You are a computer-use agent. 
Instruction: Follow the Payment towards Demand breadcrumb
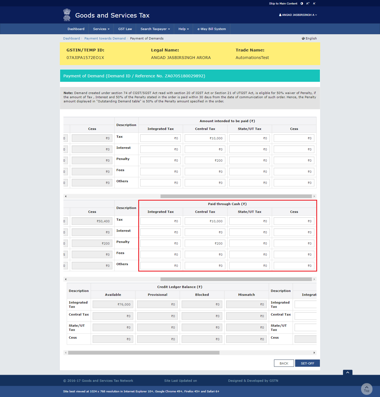(x=105, y=38)
